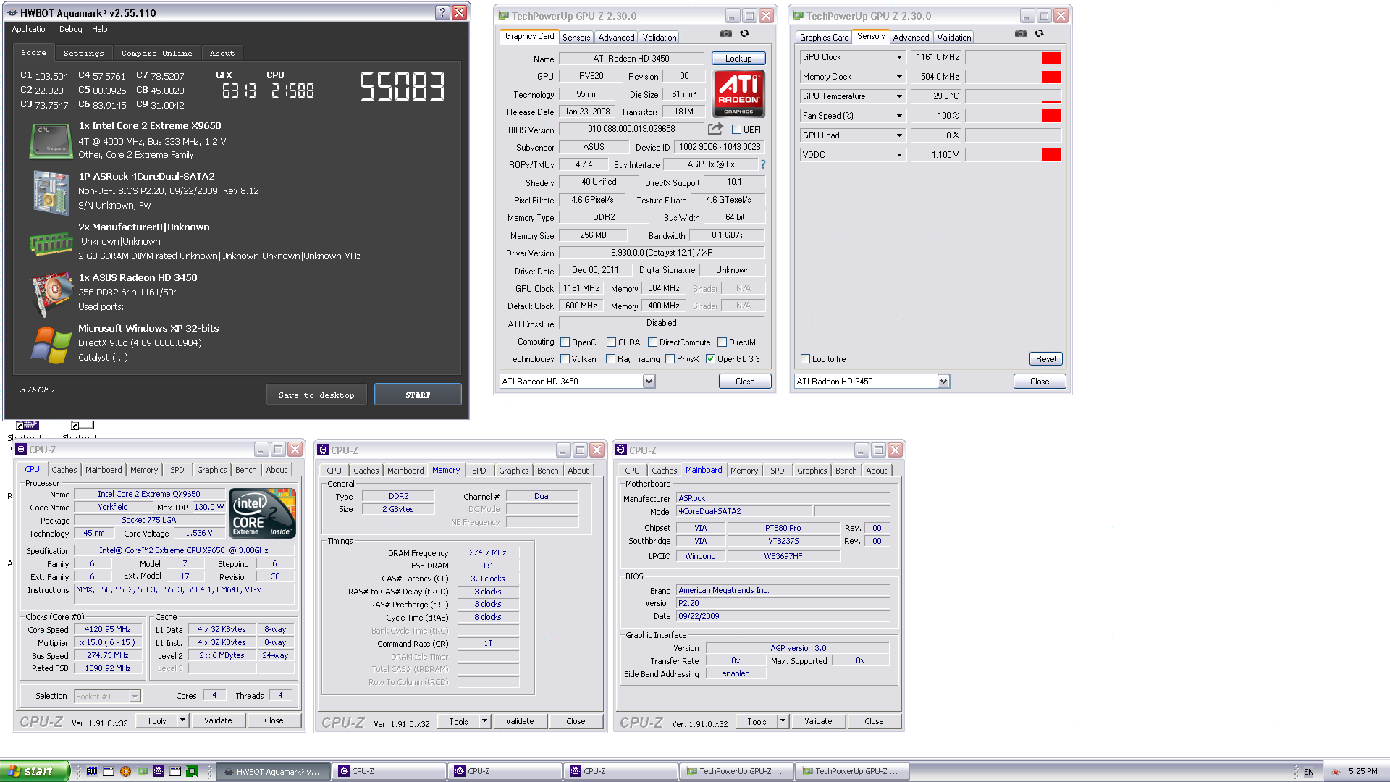Open Tools dropdown arrow in CPU-Z CPU window
1390x782 pixels.
(x=182, y=720)
